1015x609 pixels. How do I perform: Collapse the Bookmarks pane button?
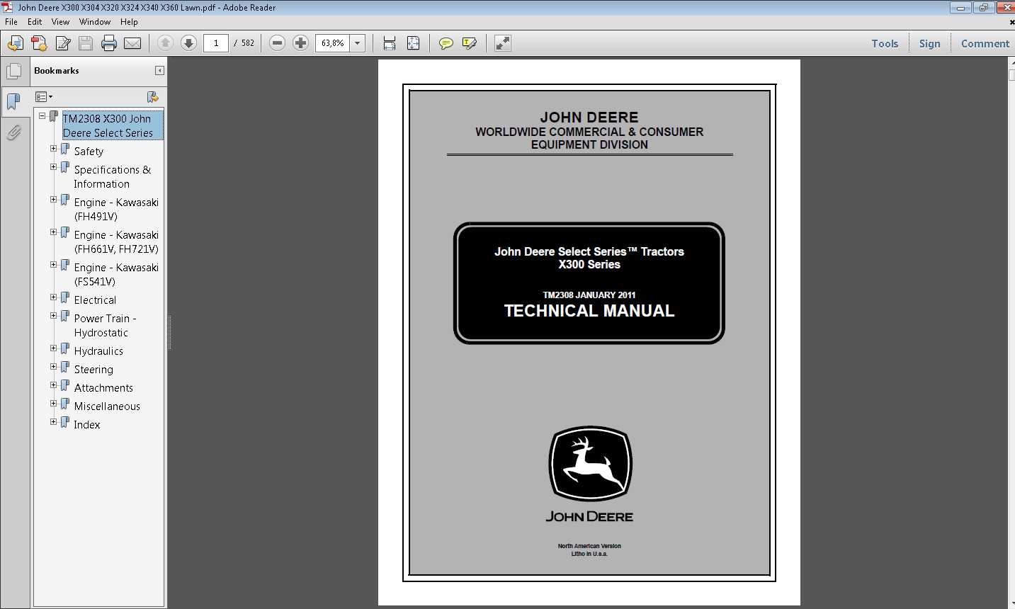coord(159,70)
